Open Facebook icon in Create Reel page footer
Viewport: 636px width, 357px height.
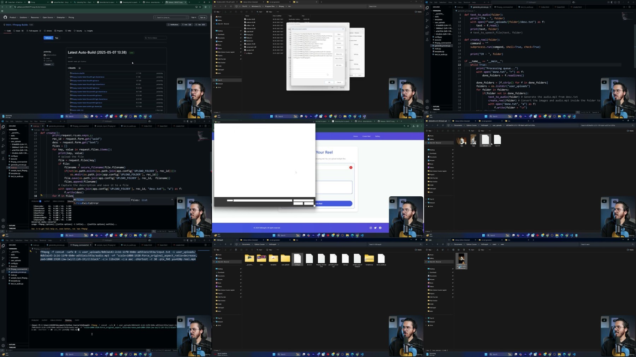pos(380,228)
